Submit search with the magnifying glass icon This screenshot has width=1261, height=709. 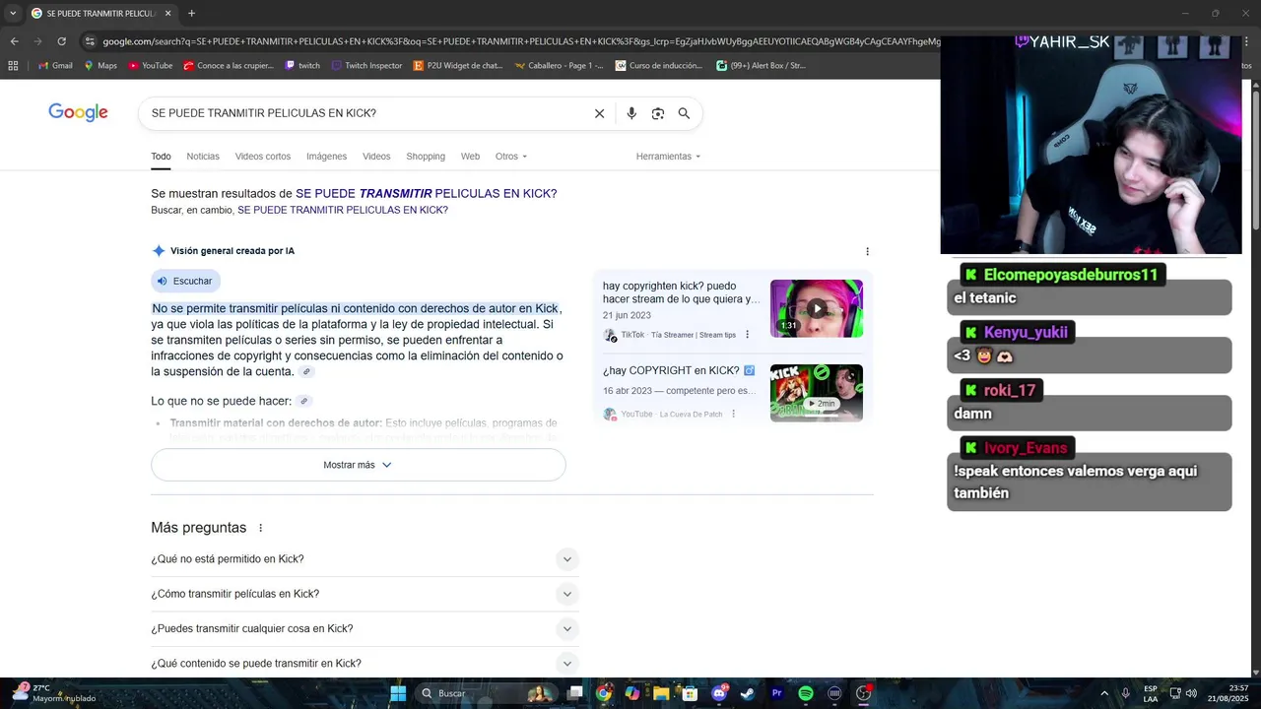click(x=684, y=113)
